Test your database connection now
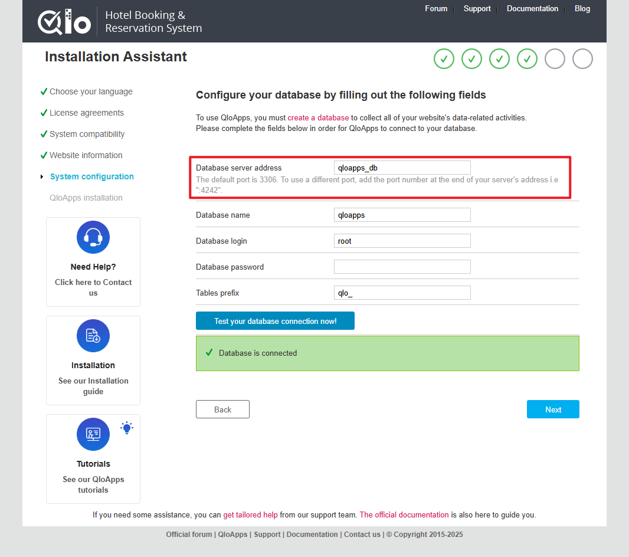Screen dimensions: 629x557 click(x=275, y=321)
